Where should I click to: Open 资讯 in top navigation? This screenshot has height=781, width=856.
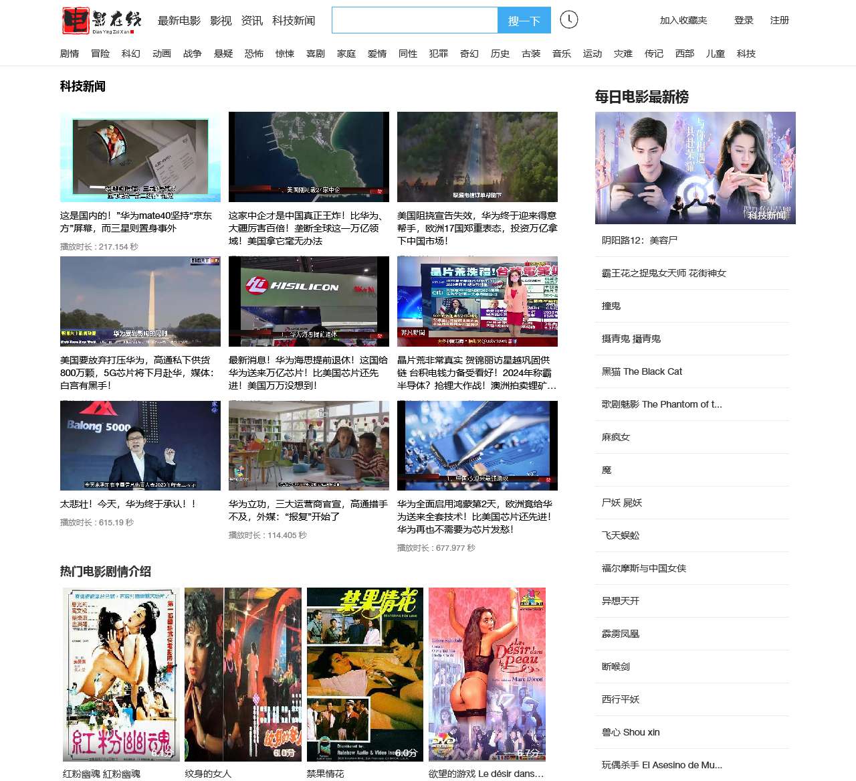click(x=252, y=21)
